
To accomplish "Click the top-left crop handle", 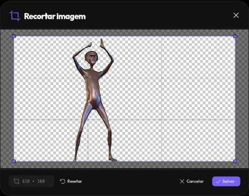I will 14,37.
